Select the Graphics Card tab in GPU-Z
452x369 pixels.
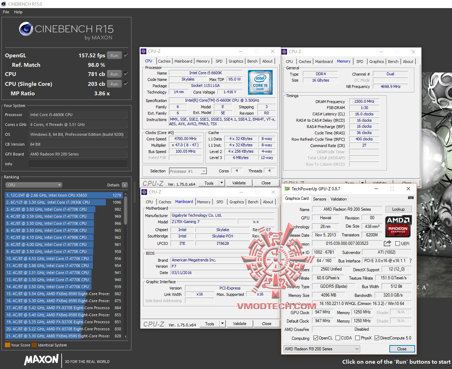(x=297, y=198)
